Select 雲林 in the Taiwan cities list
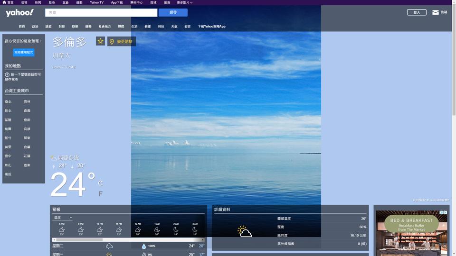Image resolution: width=456 pixels, height=256 pixels. 27,102
